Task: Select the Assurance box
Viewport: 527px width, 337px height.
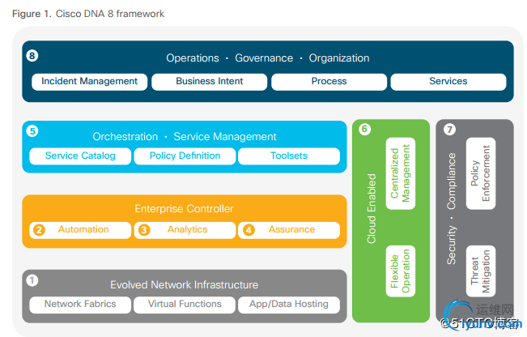Action: 289,230
